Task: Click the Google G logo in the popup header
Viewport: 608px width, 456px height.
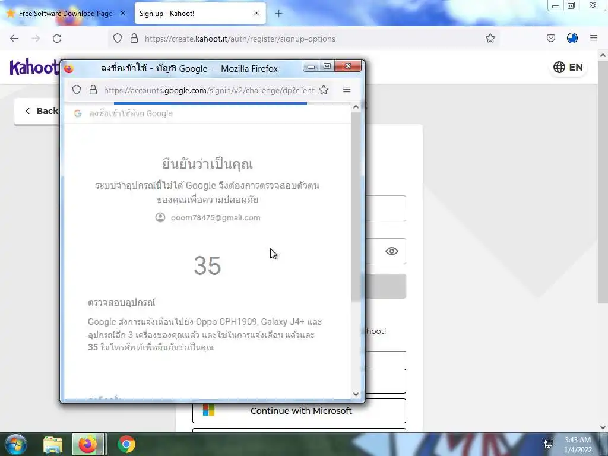Action: (78, 113)
